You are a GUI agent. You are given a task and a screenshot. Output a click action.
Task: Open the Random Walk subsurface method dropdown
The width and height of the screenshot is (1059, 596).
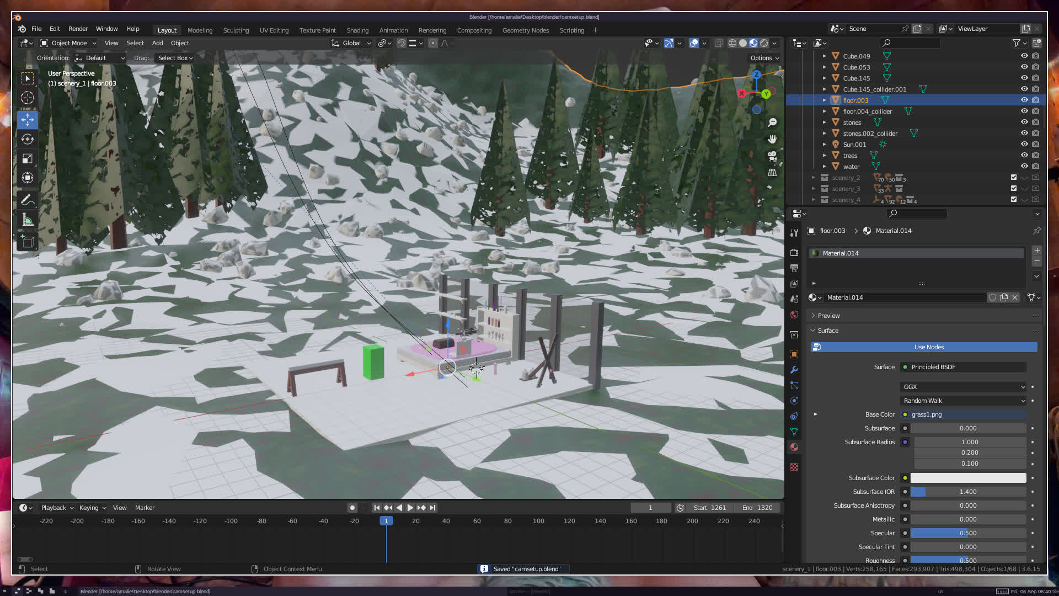(963, 401)
